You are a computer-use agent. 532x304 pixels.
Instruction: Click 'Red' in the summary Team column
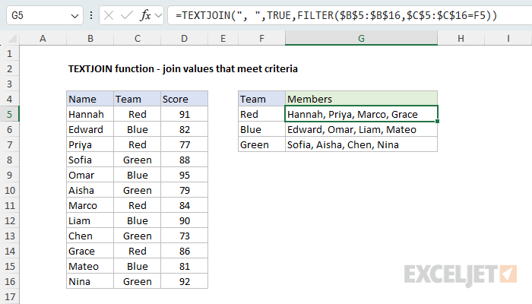click(x=261, y=114)
